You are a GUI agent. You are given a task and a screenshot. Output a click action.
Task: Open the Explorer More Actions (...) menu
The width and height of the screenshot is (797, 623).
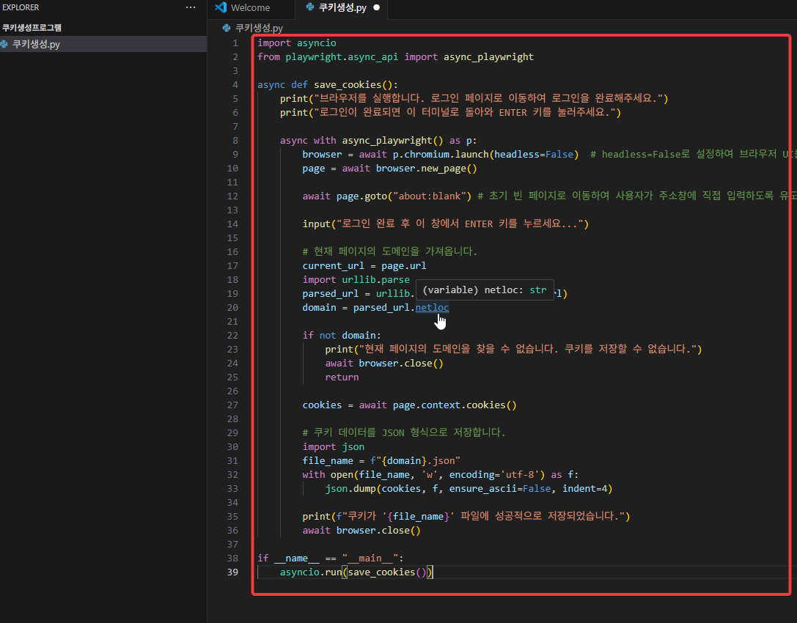coord(191,7)
